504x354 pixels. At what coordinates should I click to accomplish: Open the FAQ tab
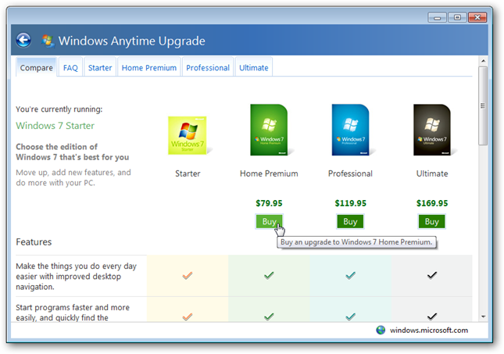pyautogui.click(x=70, y=67)
